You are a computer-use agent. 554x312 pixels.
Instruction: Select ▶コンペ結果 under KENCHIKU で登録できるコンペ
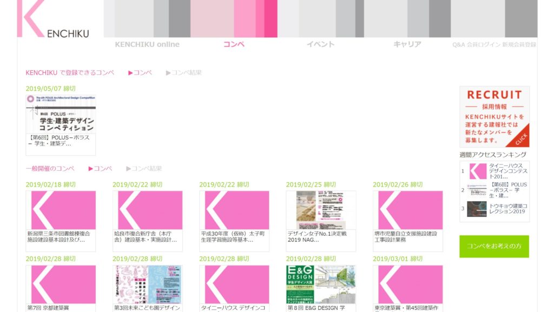[x=184, y=72]
